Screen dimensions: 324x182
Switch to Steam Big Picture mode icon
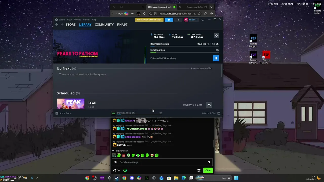(x=203, y=20)
